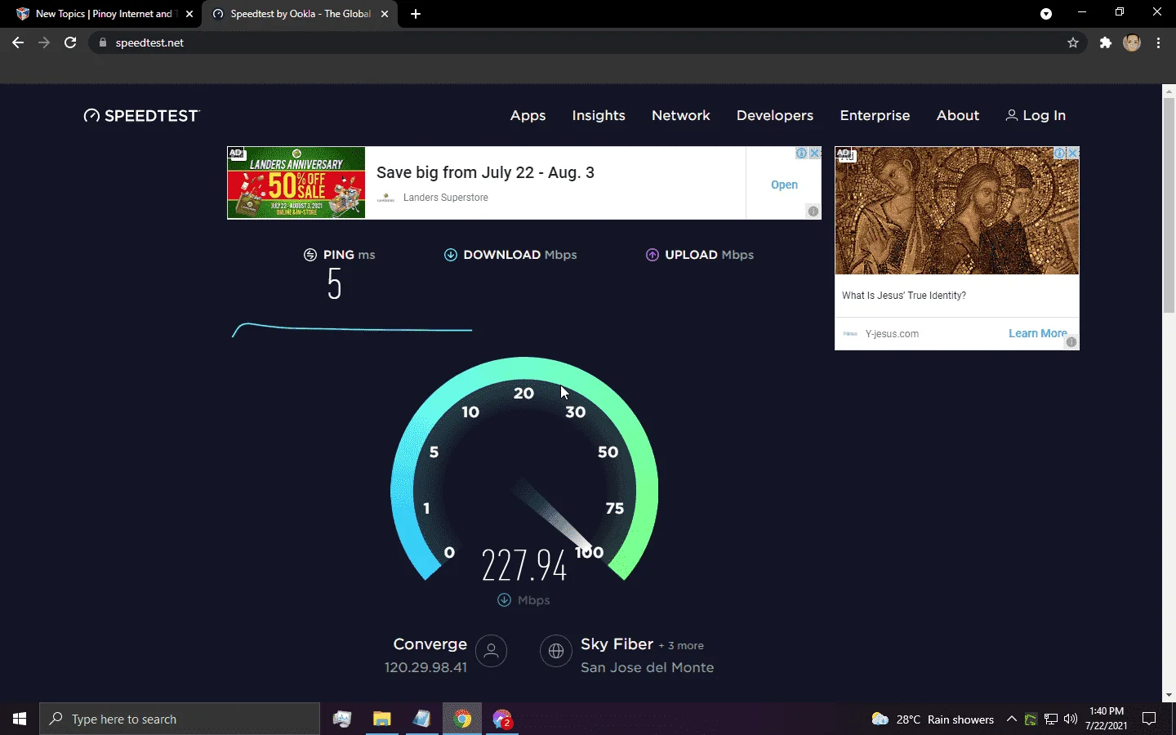The height and width of the screenshot is (735, 1176).
Task: Click Open on the Landers ad
Action: pyautogui.click(x=784, y=185)
